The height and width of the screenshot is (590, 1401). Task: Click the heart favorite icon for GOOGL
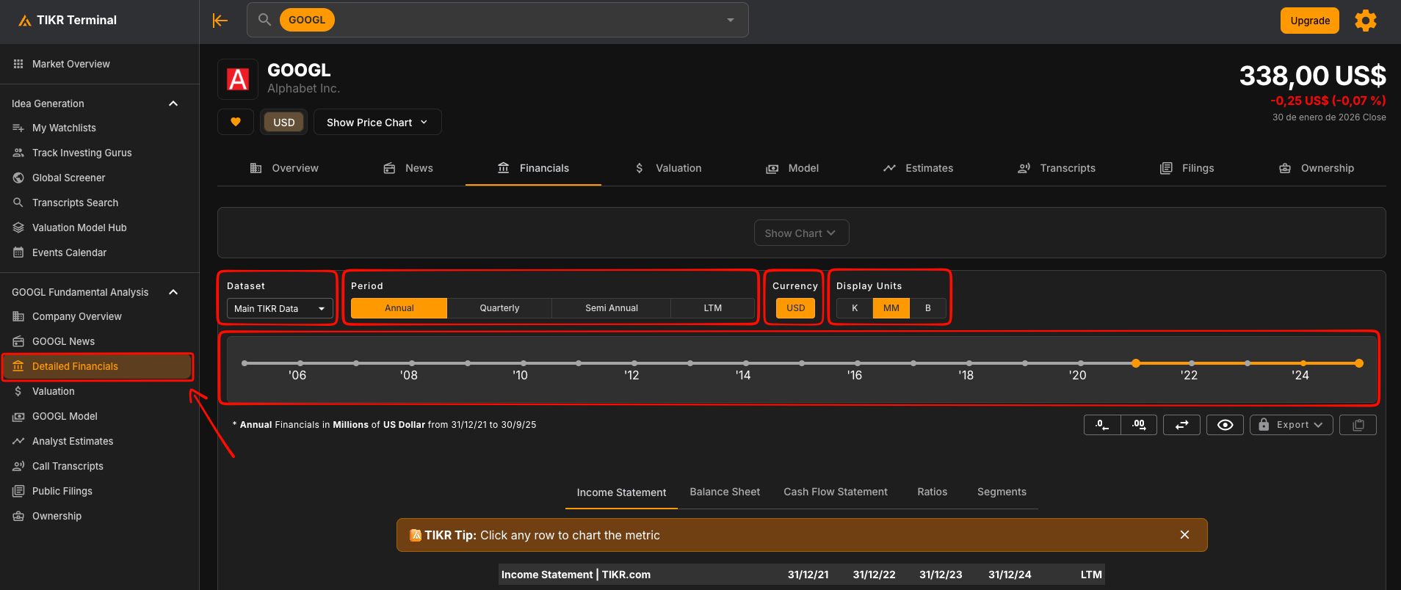236,122
